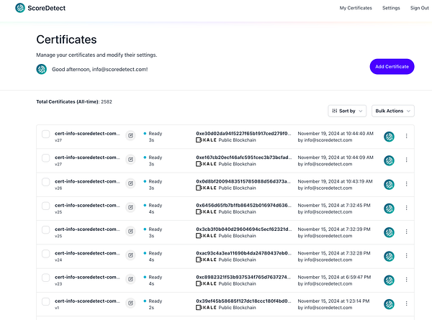
Task: Go to My Certificates page
Action: coord(356,8)
